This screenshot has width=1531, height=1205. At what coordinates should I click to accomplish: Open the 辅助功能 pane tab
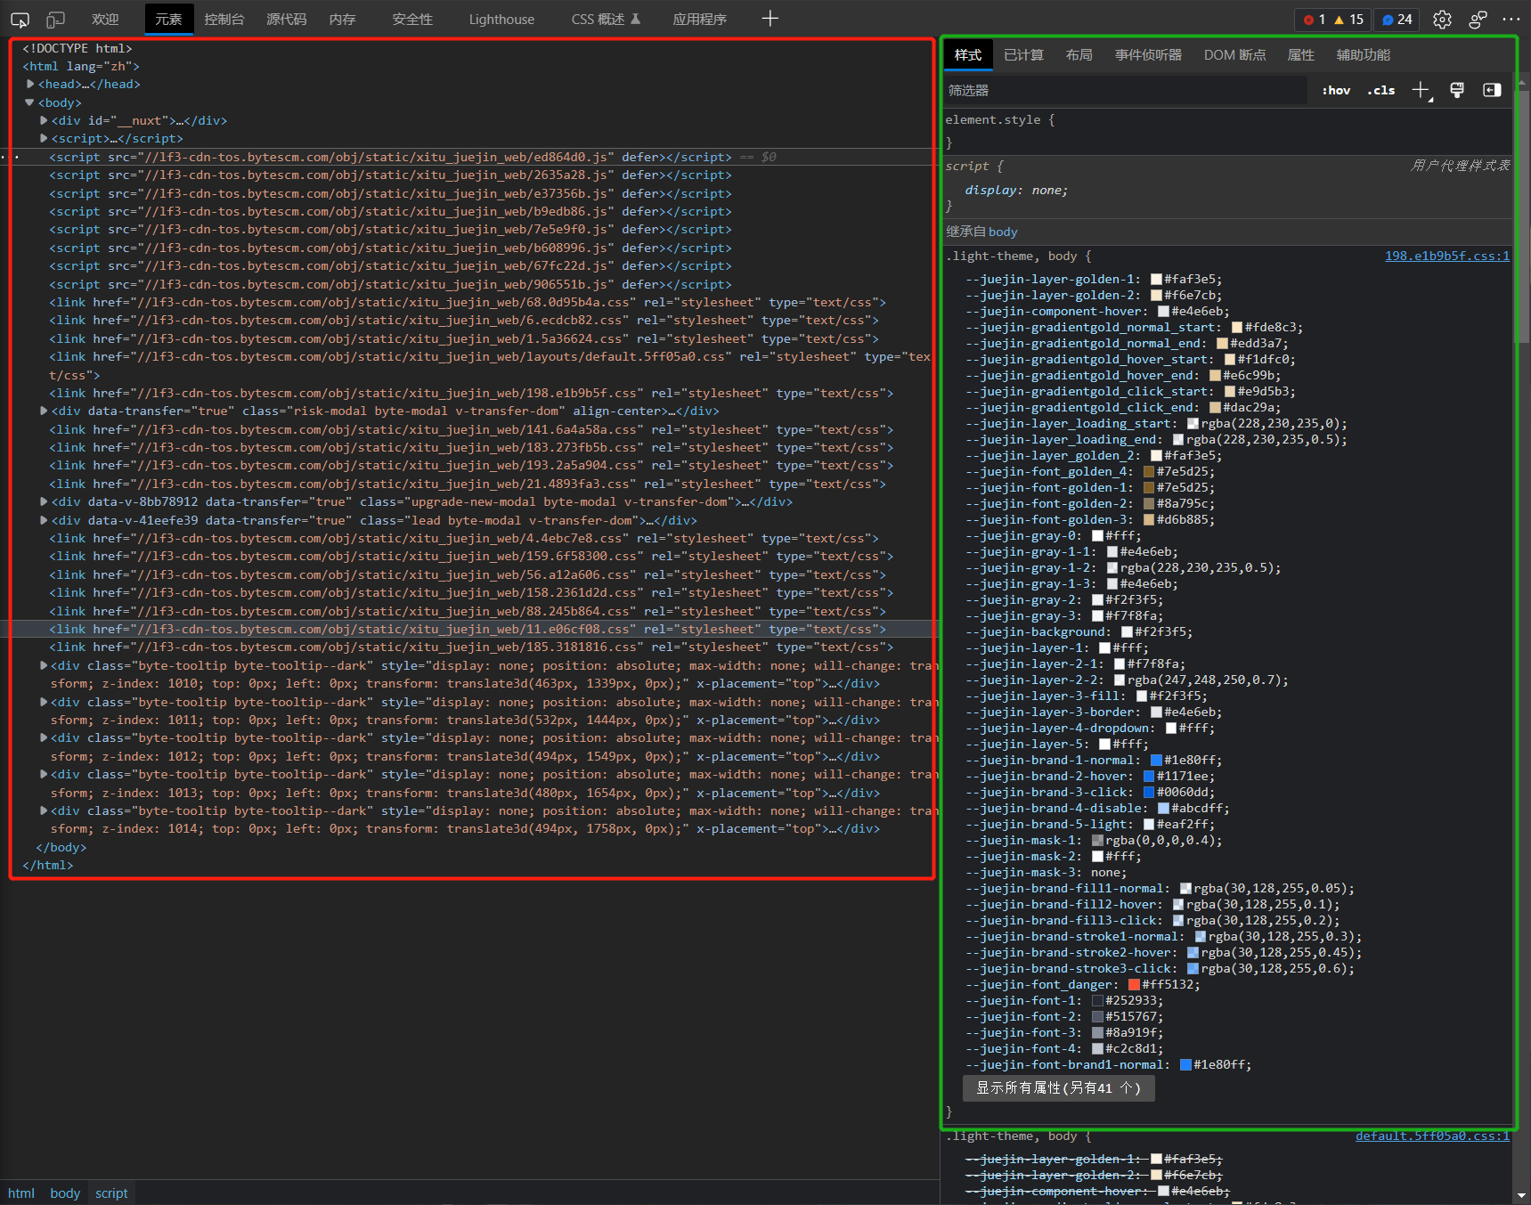click(1363, 55)
